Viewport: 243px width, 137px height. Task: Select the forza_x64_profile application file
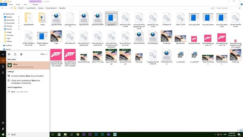tap(194, 19)
